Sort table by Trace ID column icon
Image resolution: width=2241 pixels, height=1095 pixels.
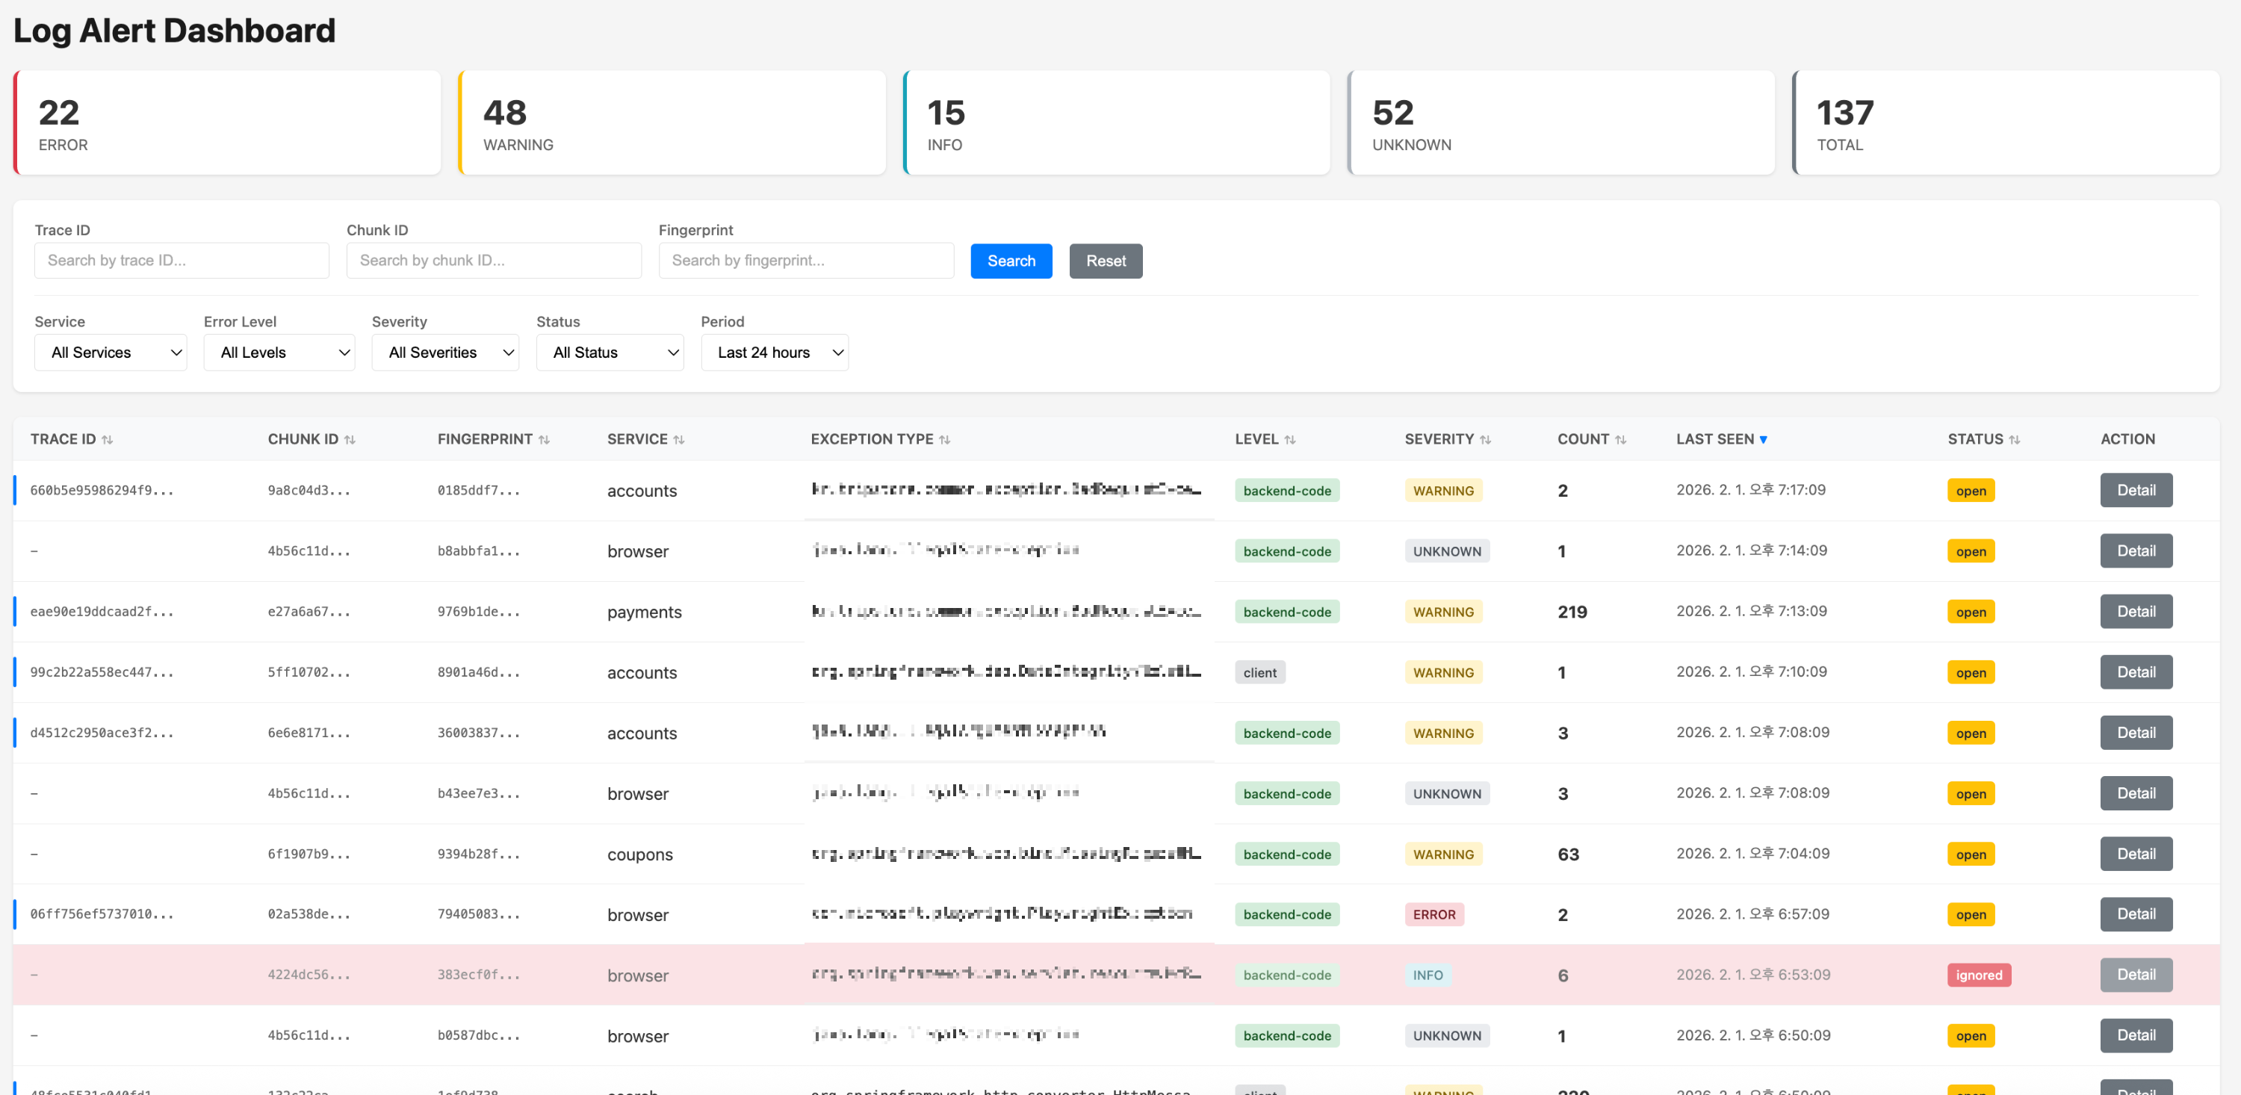107,440
